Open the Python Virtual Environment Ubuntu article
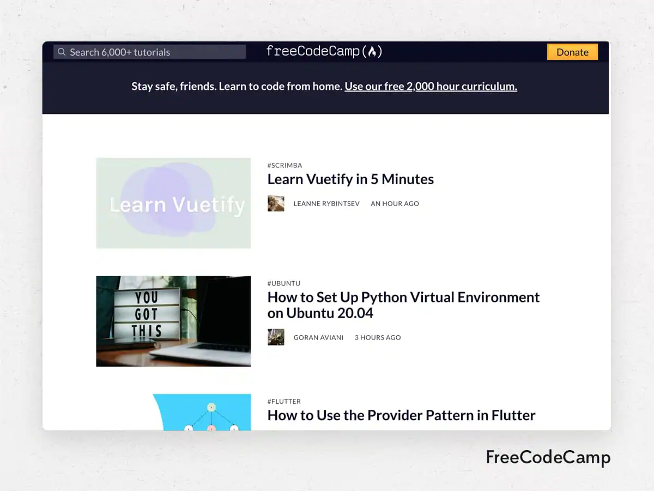Image resolution: width=654 pixels, height=491 pixels. [x=403, y=305]
